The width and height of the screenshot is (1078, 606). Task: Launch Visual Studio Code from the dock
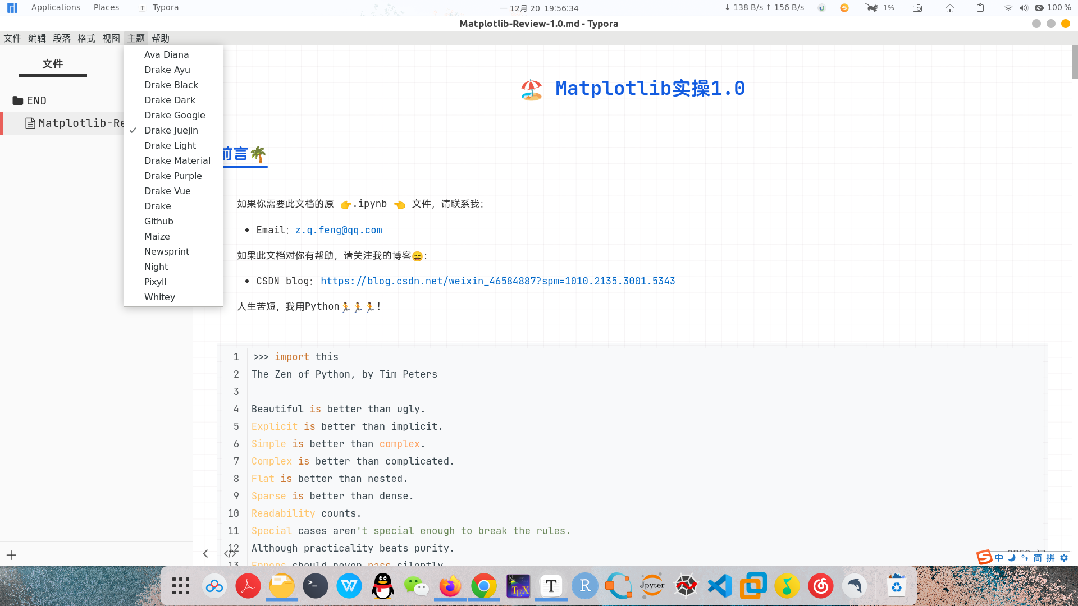pyautogui.click(x=720, y=586)
